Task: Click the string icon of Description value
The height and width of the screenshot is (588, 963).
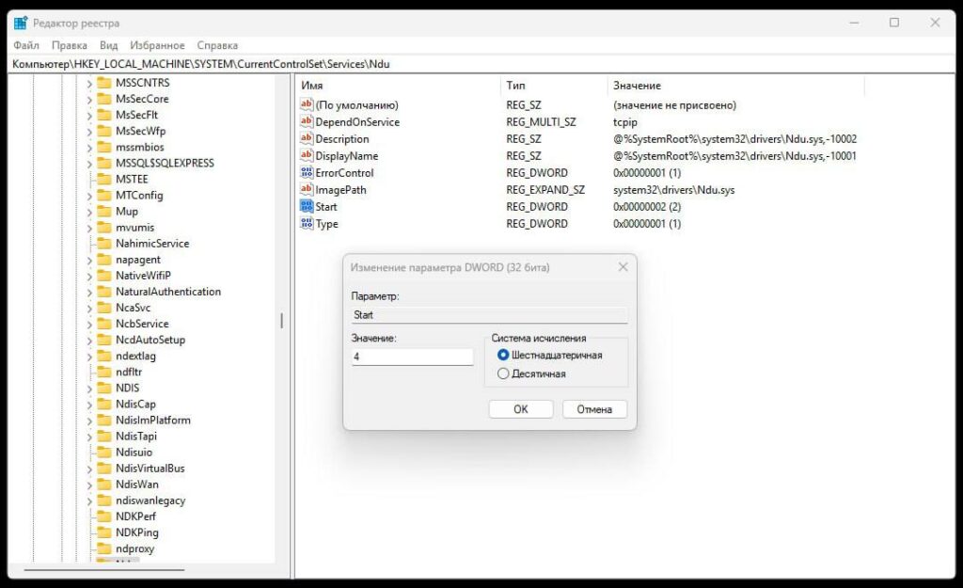Action: point(307,138)
